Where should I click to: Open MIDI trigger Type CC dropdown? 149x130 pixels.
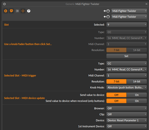[127, 63]
